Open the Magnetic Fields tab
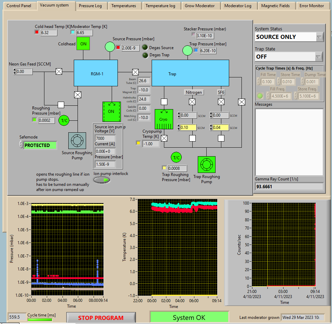Viewport: 332px width, 324px height. [x=275, y=6]
